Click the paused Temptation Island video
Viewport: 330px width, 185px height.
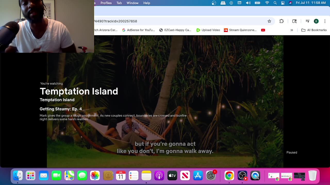(165, 101)
